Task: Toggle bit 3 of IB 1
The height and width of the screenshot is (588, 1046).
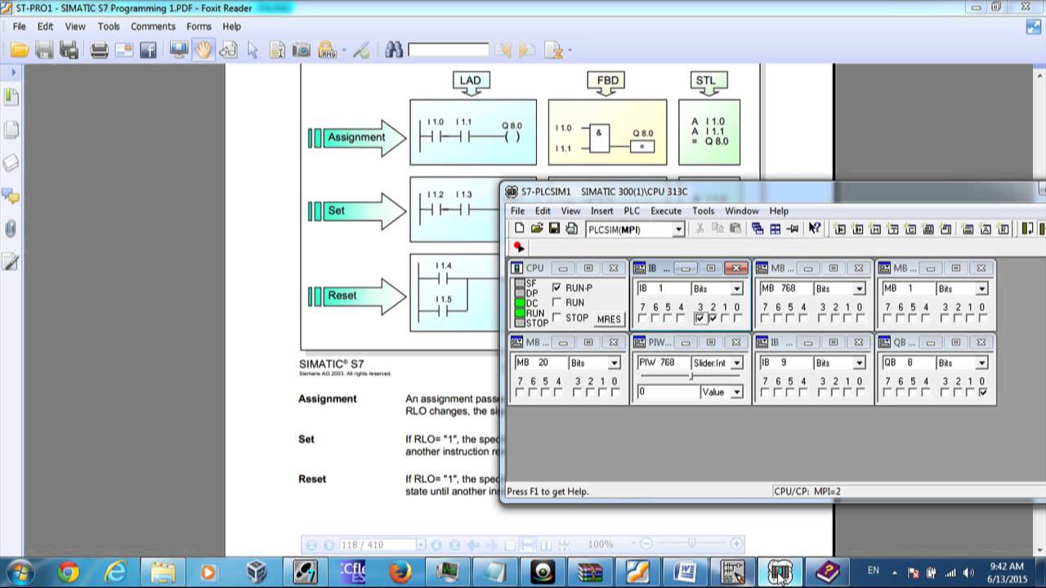Action: click(x=700, y=318)
